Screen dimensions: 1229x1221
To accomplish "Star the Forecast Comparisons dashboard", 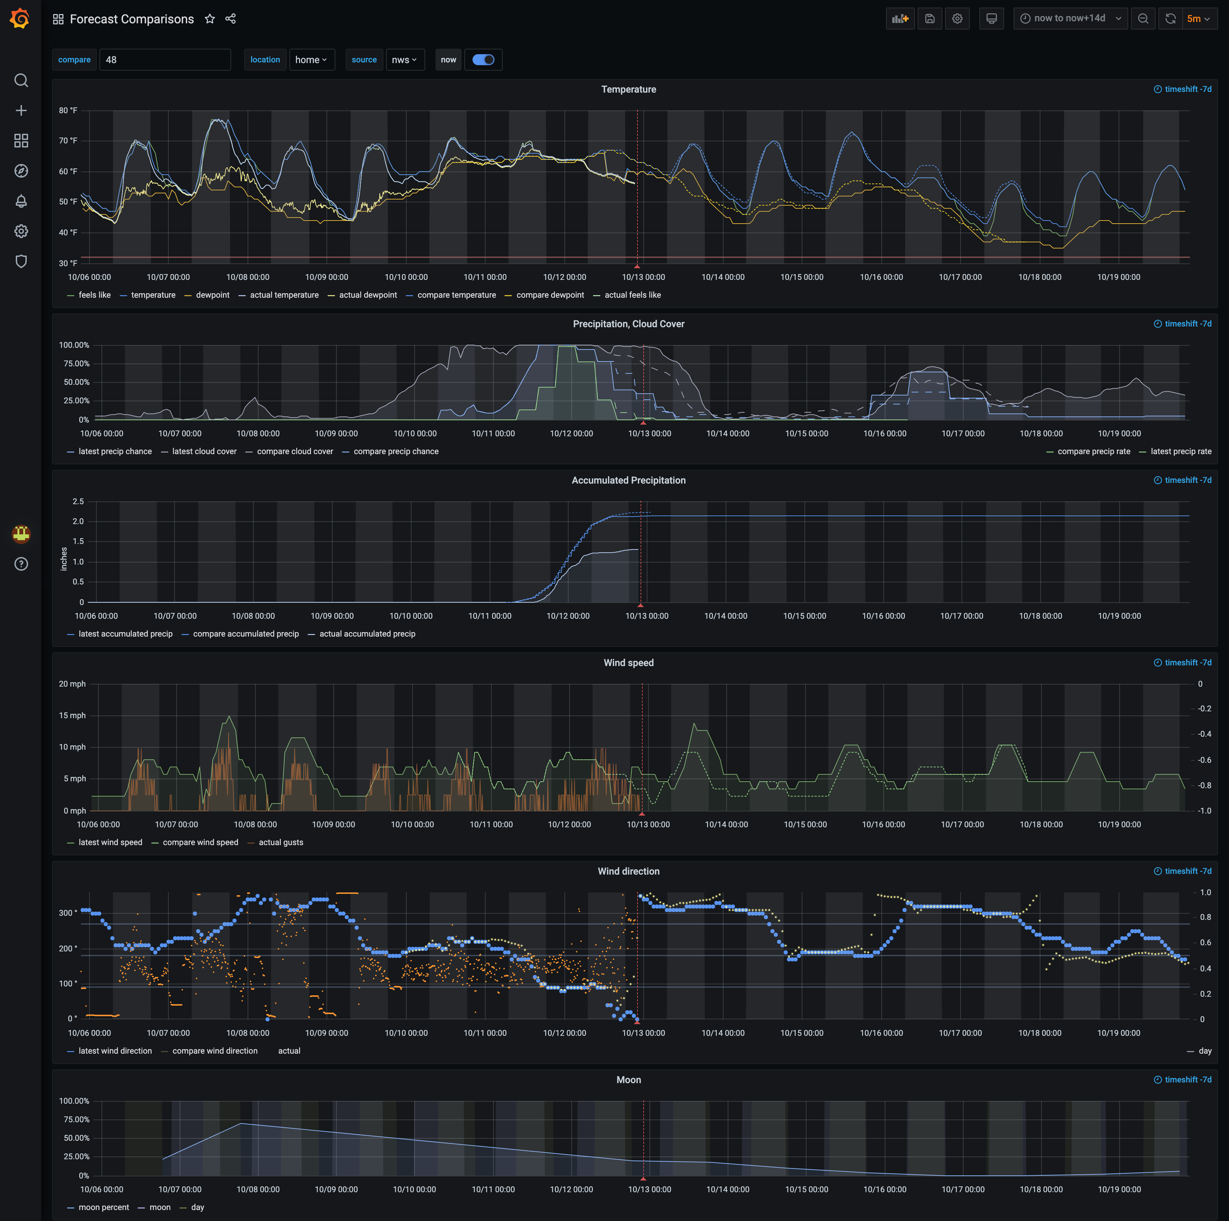I will pos(210,19).
